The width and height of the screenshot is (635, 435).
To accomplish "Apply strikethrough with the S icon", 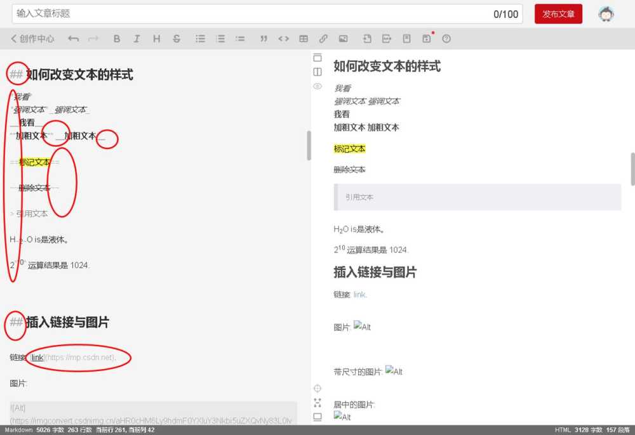I will point(177,39).
